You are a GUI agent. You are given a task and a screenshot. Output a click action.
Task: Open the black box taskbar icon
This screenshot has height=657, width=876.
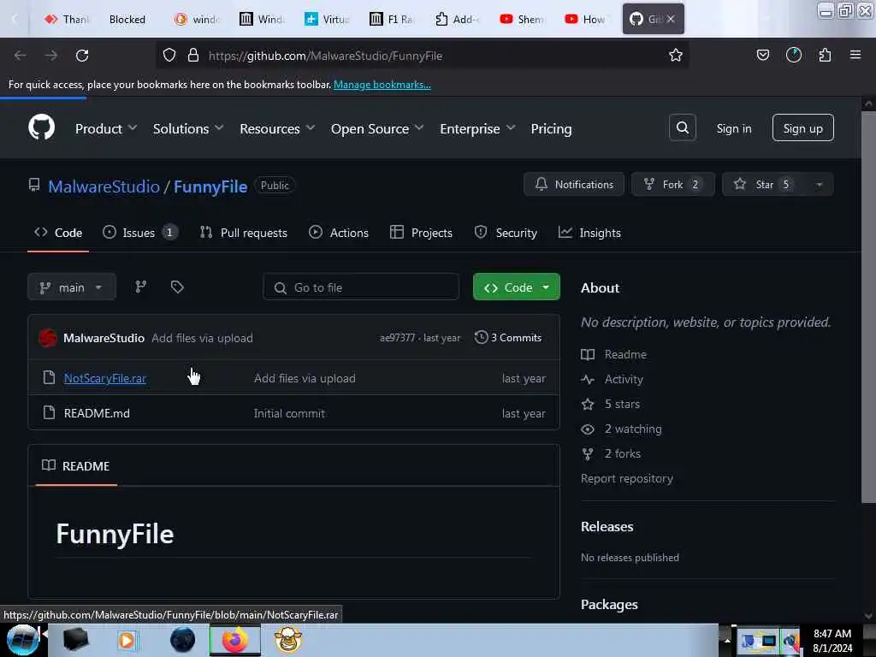[x=76, y=640]
